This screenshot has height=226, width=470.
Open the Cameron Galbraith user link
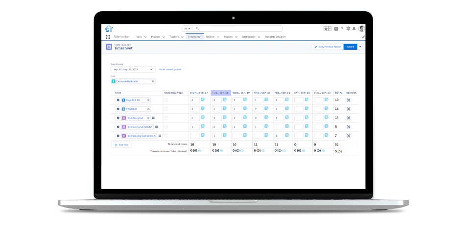(127, 82)
